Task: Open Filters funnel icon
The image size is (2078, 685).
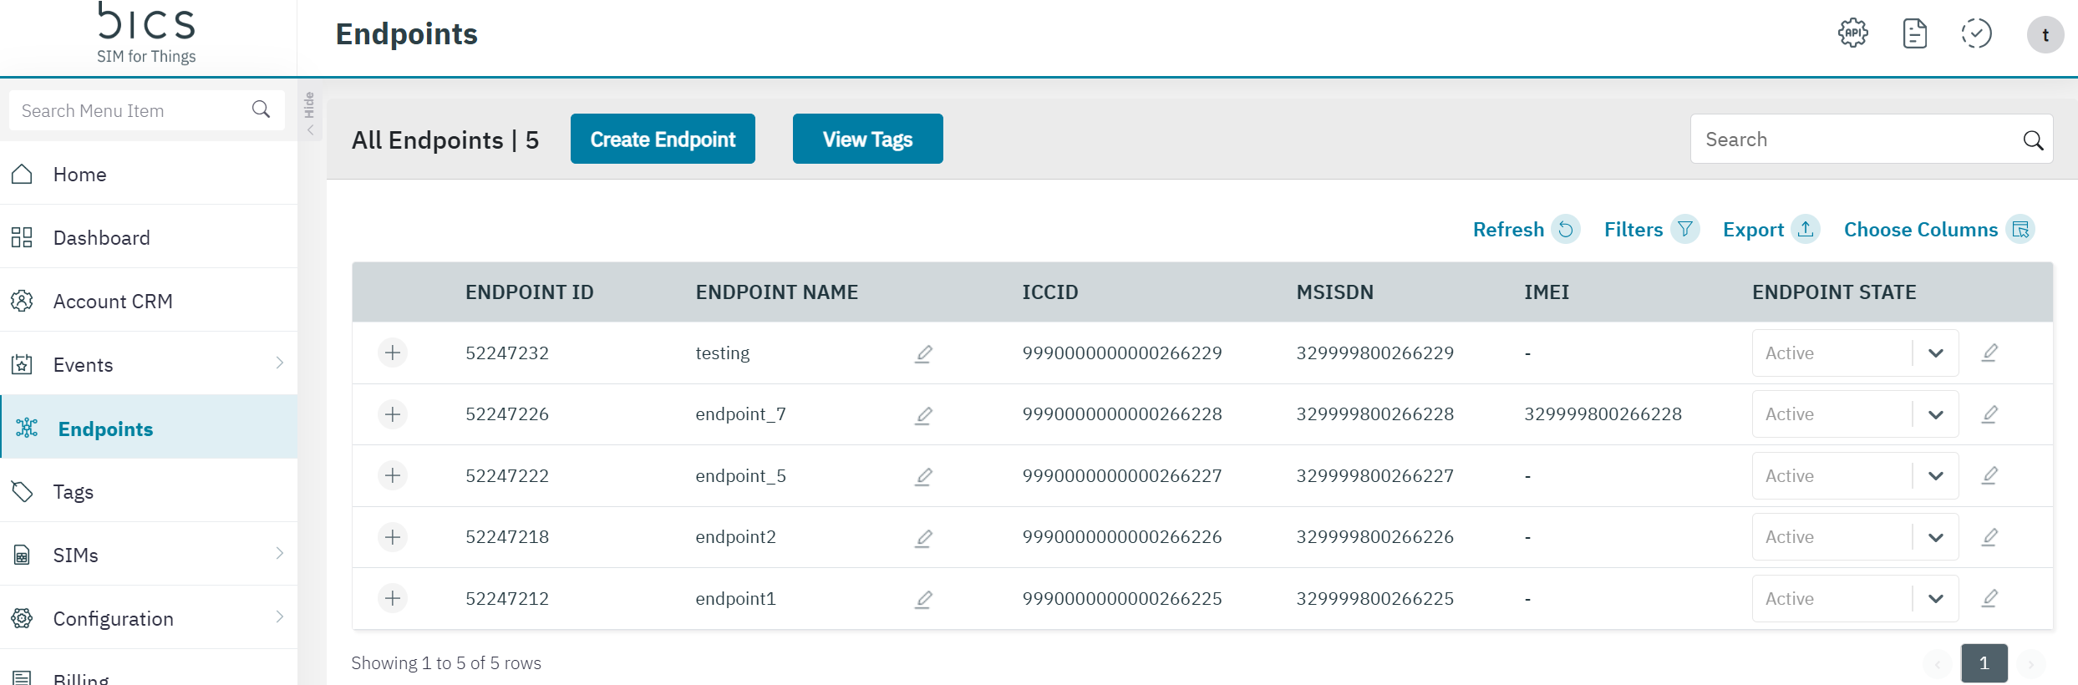Action: (x=1684, y=230)
